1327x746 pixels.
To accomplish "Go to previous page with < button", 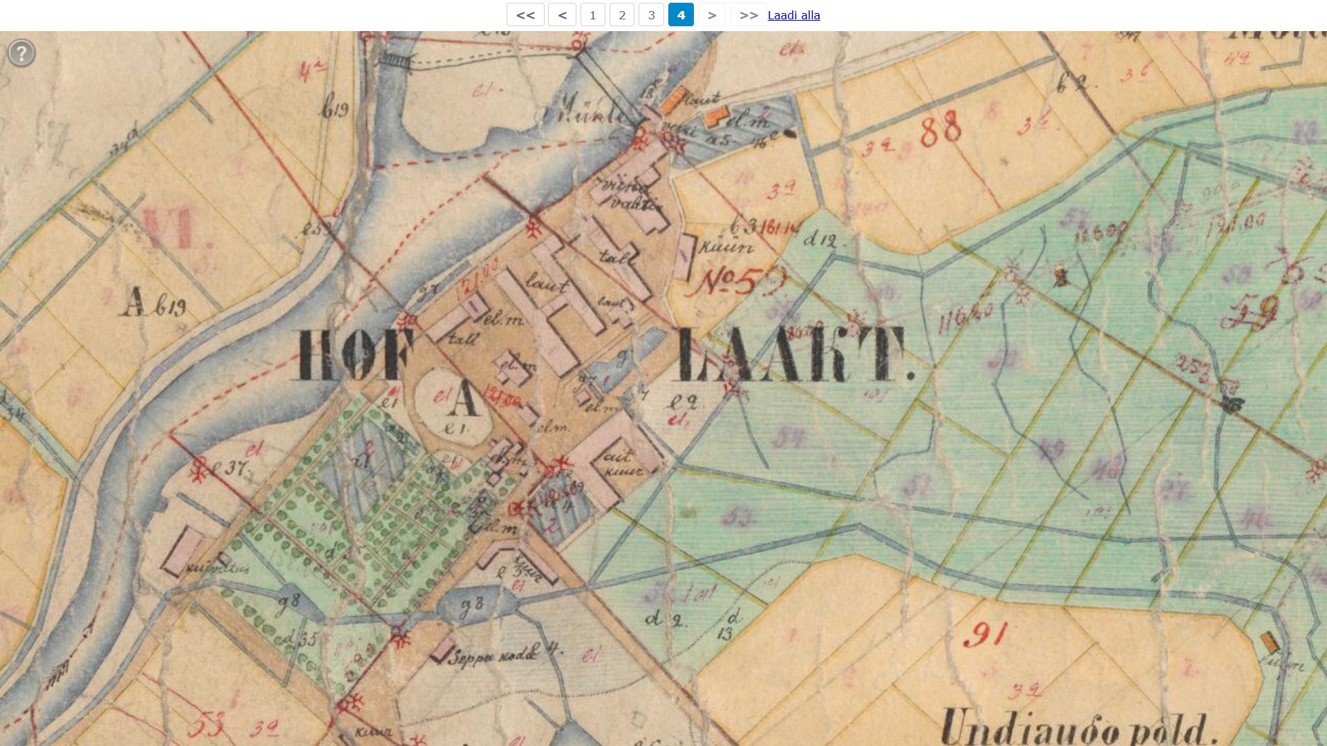I will pyautogui.click(x=562, y=15).
